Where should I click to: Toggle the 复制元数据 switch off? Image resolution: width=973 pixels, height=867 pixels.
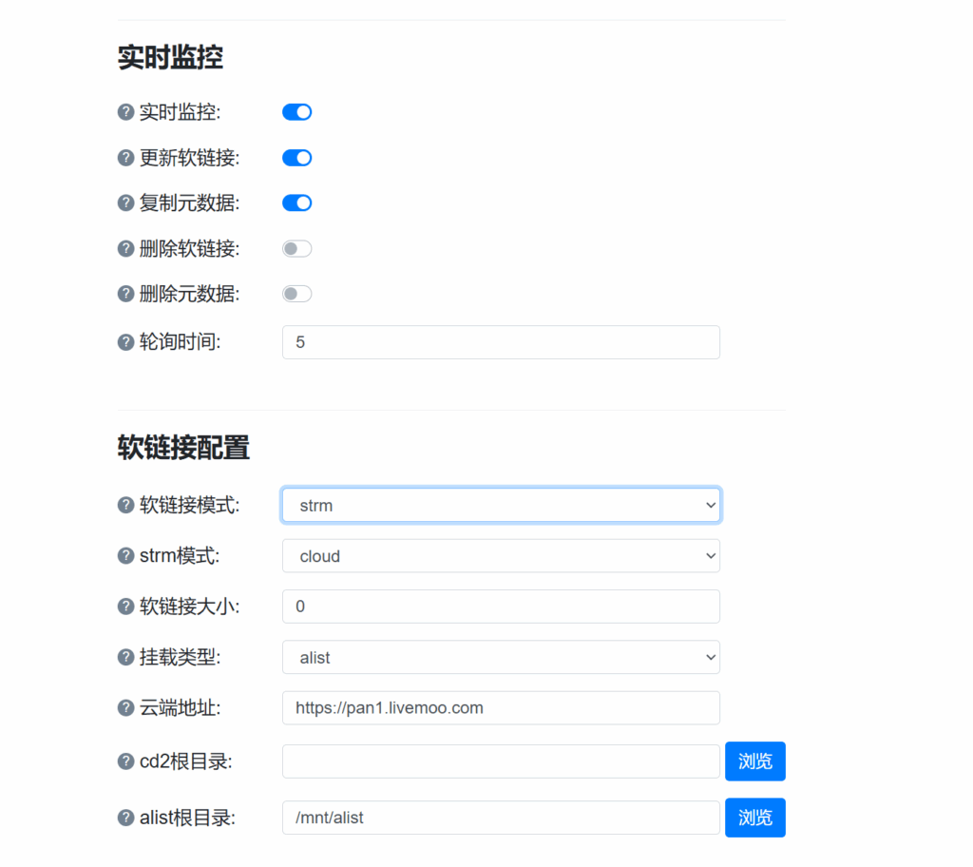(x=296, y=202)
